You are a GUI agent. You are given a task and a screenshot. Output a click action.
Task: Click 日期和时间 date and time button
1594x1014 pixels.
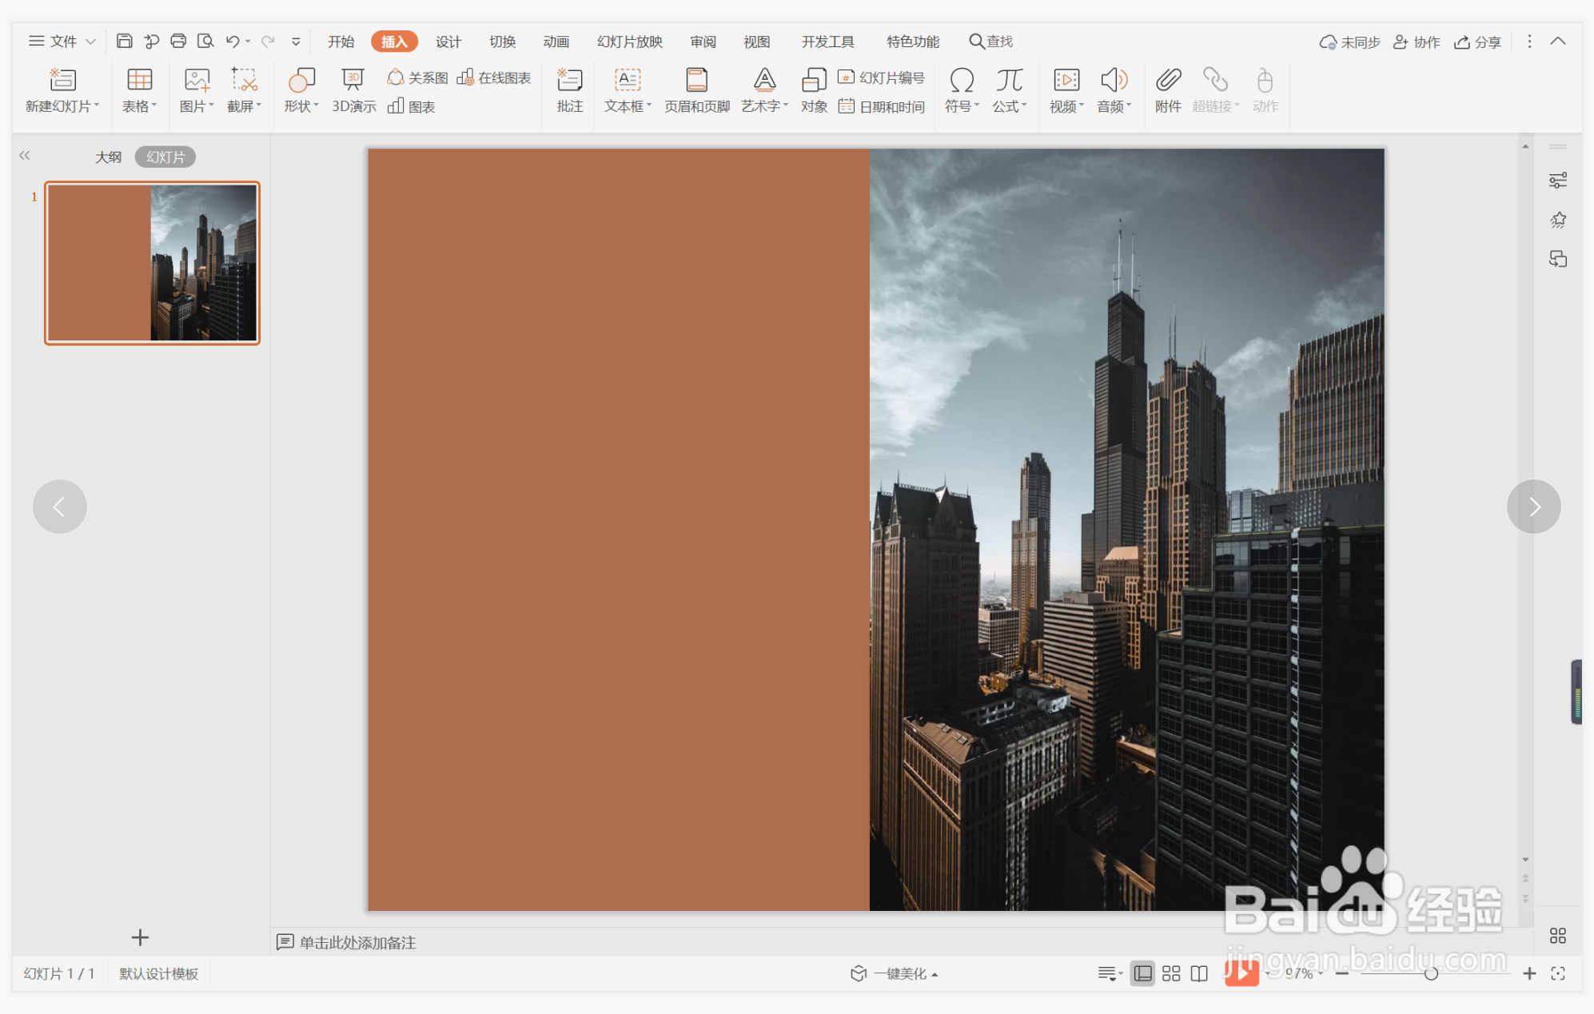881,106
